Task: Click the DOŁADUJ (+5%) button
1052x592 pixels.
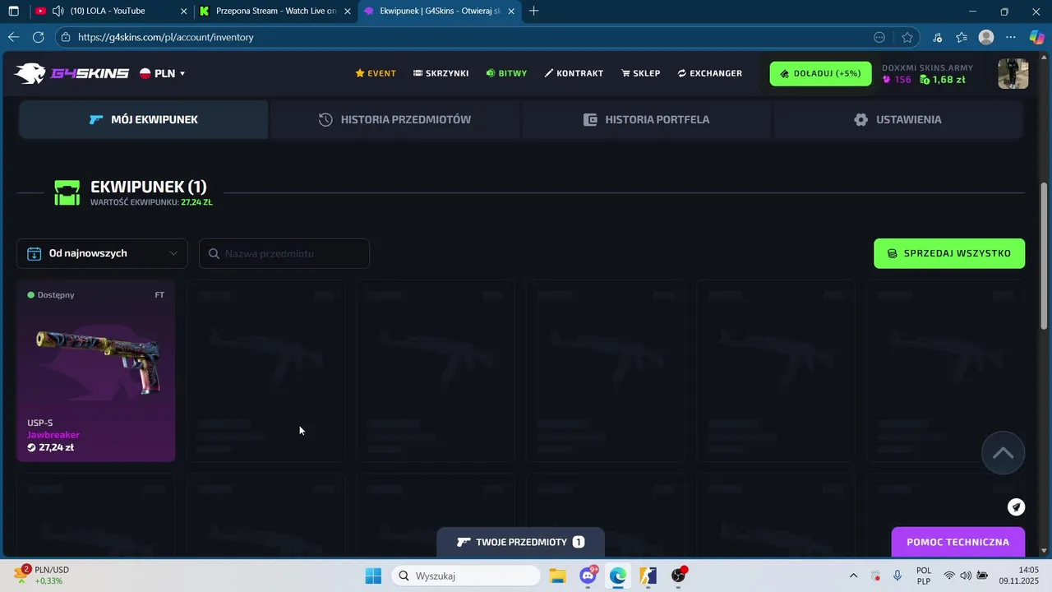Action: coord(820,73)
